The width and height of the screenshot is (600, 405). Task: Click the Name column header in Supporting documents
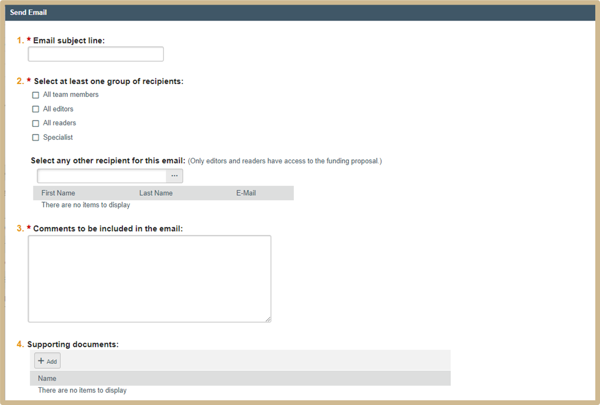click(x=47, y=379)
